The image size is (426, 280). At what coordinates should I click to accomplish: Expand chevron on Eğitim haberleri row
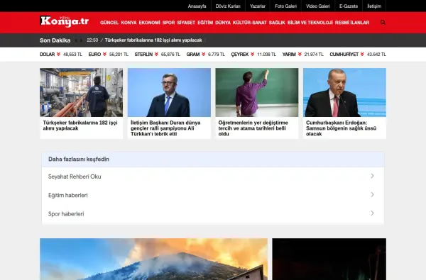coord(372,194)
